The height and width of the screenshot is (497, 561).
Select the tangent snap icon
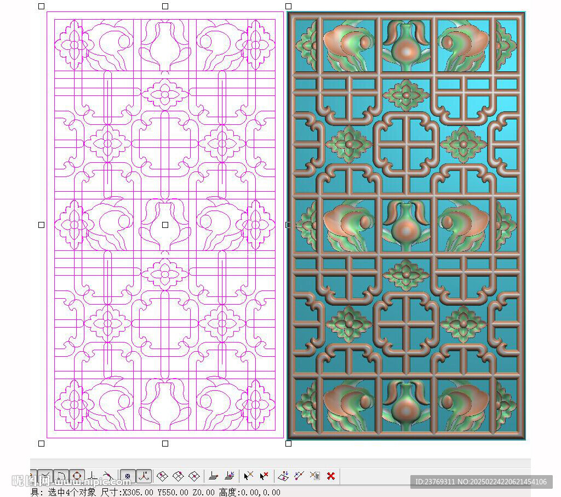tap(108, 476)
